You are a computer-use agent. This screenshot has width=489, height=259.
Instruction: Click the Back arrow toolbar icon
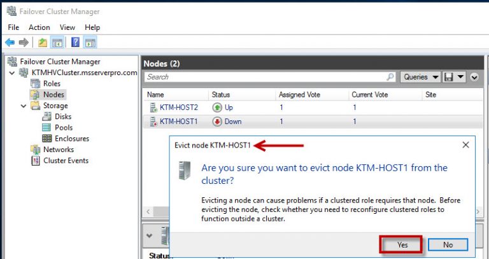click(x=10, y=43)
